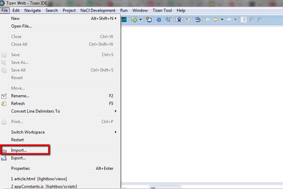Viewport: 283px width, 189px height.
Task: Click the Save floppy disk menu icon
Action: tap(4, 55)
